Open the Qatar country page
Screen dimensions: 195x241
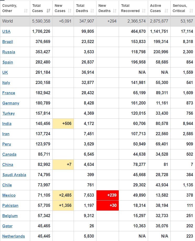tap(7, 226)
